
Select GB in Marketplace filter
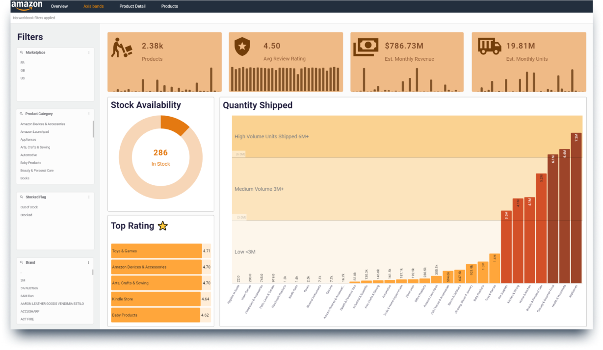(x=23, y=71)
